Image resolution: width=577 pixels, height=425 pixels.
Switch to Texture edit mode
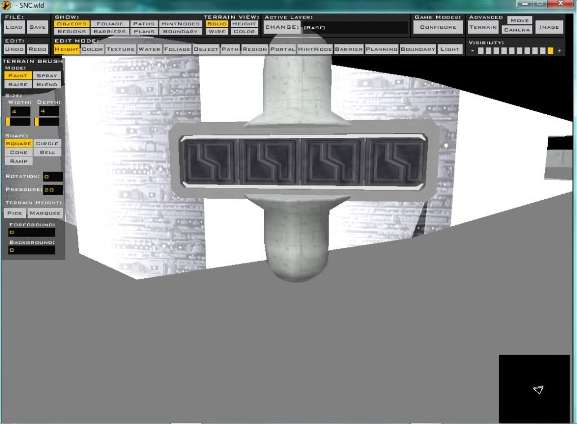coord(121,49)
